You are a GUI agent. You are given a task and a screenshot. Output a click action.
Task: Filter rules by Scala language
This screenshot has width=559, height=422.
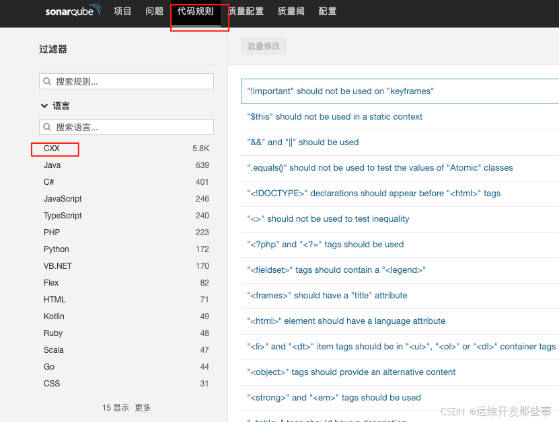coord(53,349)
